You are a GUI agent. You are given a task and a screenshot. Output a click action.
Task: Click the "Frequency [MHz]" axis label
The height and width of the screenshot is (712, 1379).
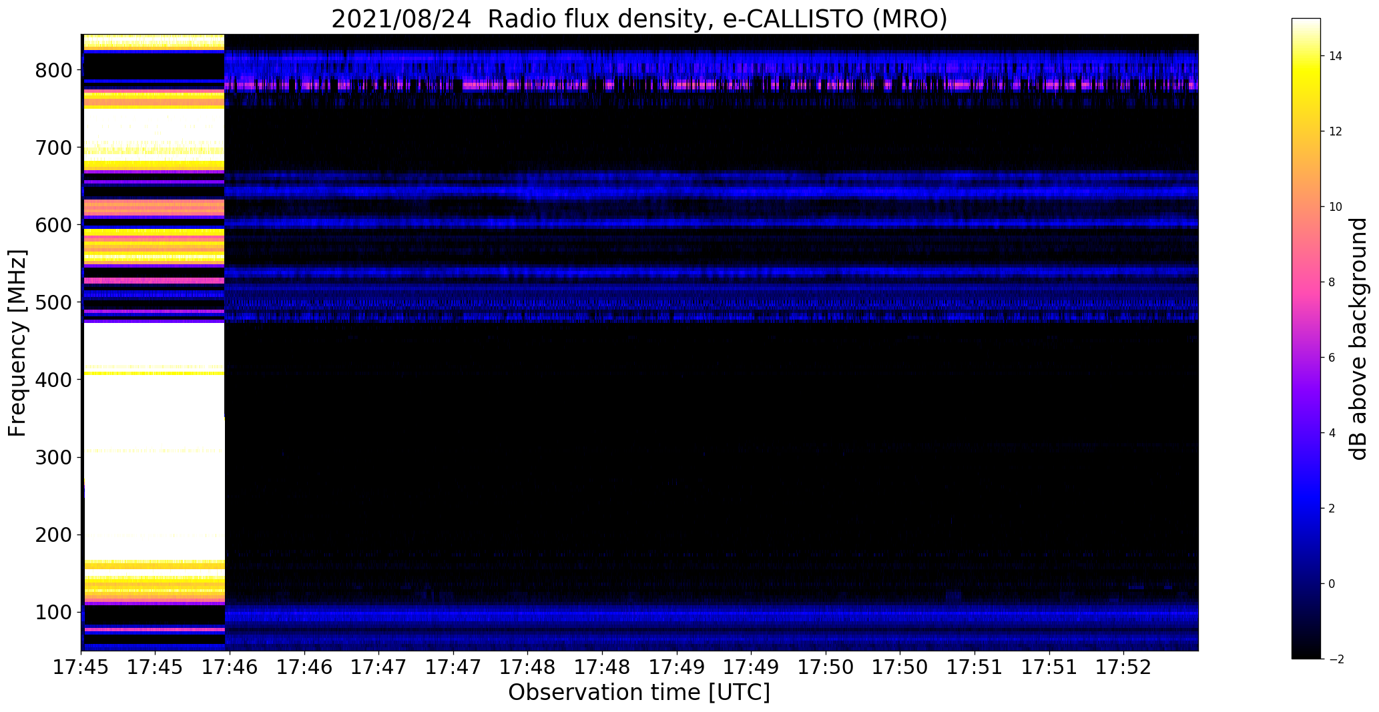[x=17, y=343]
